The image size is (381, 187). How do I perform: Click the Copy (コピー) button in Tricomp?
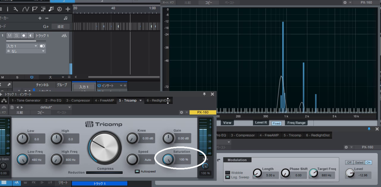(x=41, y=113)
